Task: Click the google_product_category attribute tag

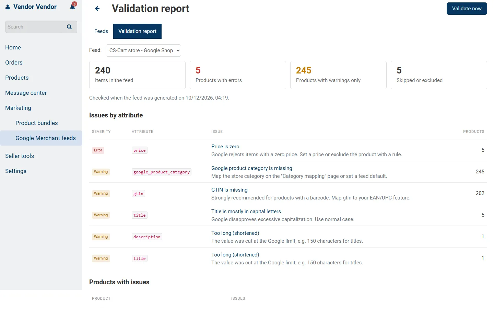Action: point(162,172)
